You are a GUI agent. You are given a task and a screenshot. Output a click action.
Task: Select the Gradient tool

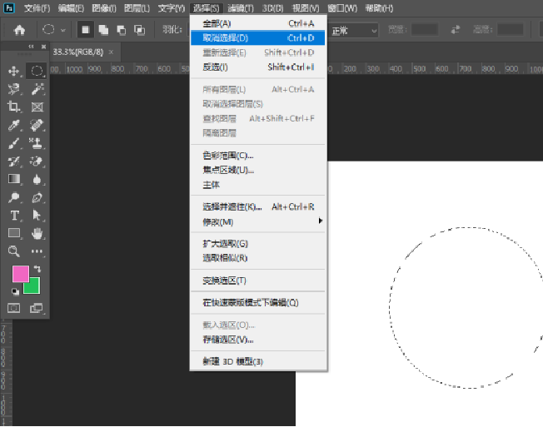pos(14,179)
